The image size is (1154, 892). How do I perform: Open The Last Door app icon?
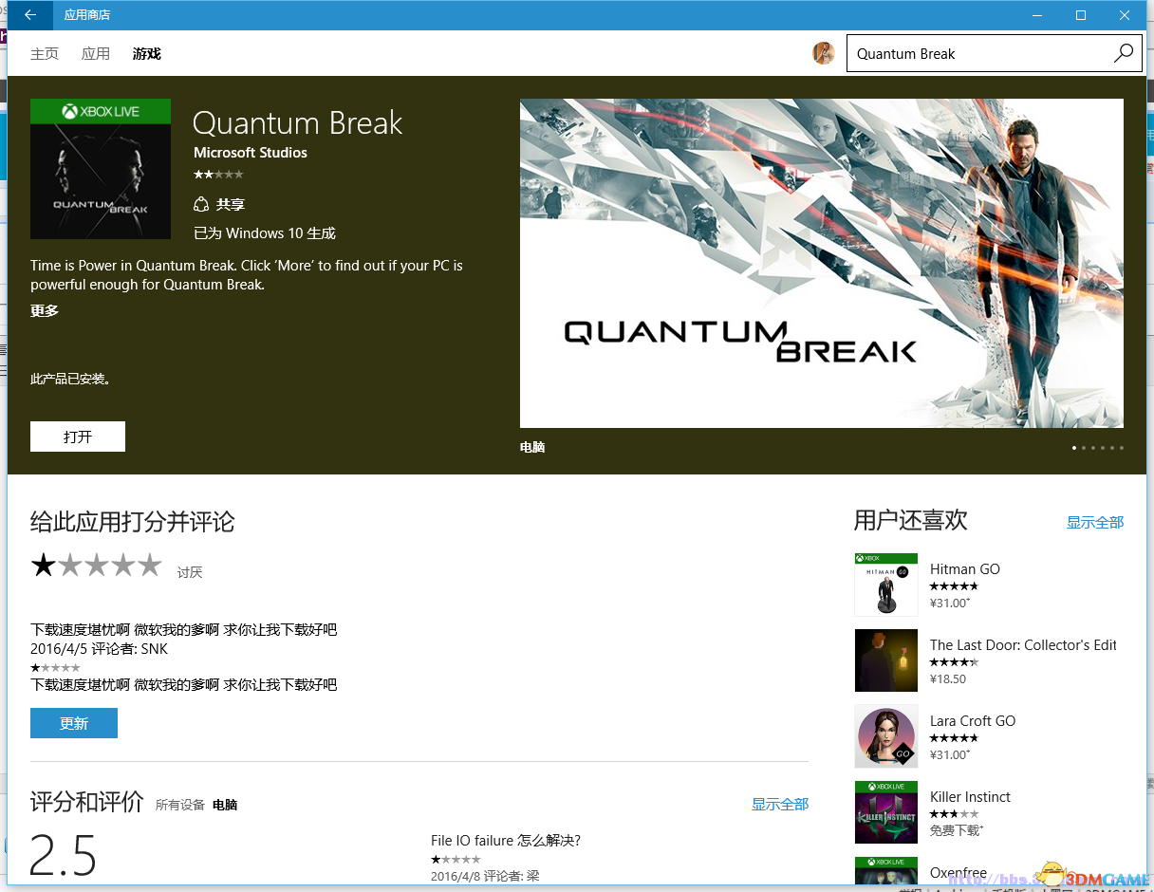click(x=886, y=660)
